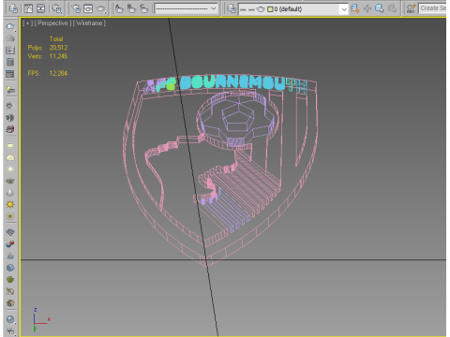
Task: Click the green plant icon in left toolbar
Action: (10, 280)
